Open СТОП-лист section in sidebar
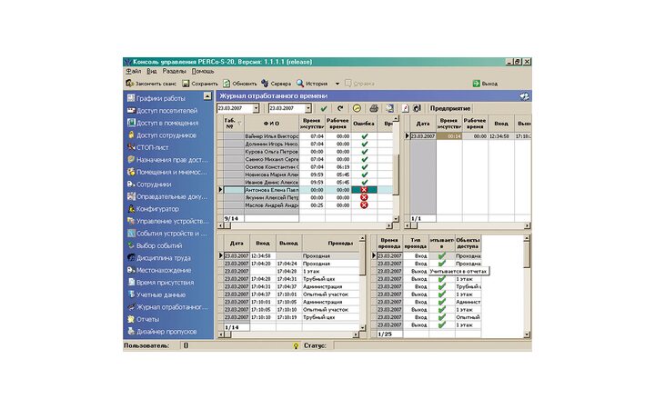The height and width of the screenshot is (409, 655). (155, 146)
